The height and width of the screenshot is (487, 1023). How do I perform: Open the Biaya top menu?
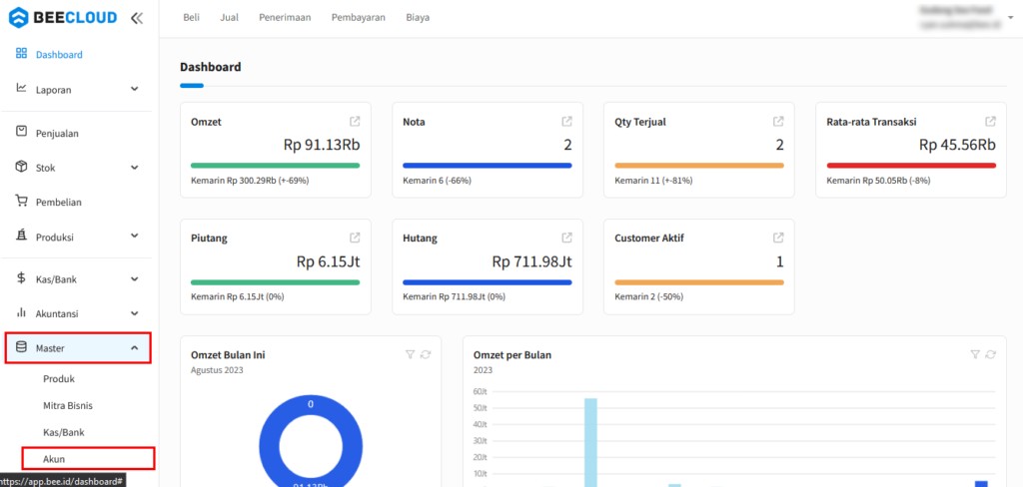coord(418,18)
